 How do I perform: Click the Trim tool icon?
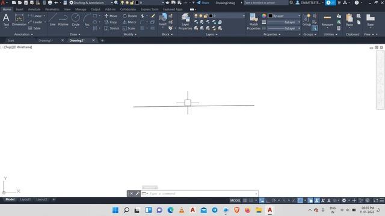pos(142,16)
